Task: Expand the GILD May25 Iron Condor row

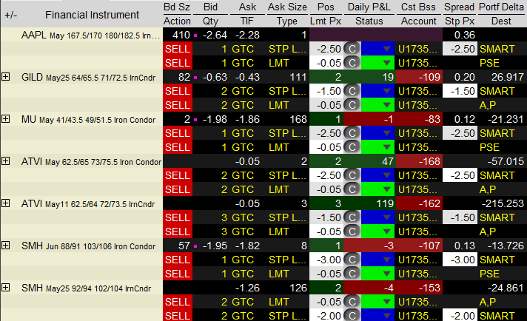Action: (6, 77)
